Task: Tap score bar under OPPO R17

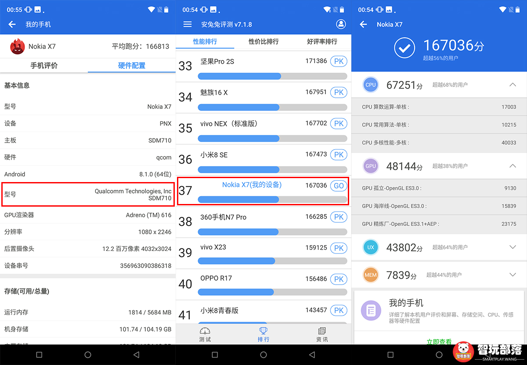Action: tap(272, 292)
